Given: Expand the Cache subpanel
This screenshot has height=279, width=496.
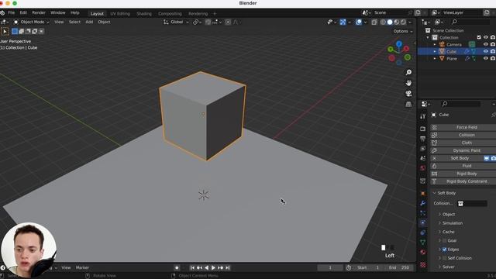Looking at the screenshot, I should [439, 232].
